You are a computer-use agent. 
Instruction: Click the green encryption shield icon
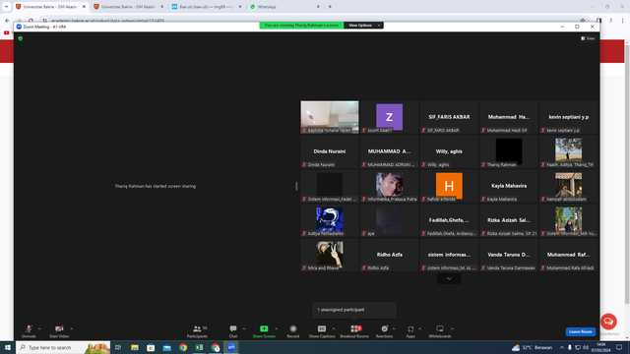21,38
